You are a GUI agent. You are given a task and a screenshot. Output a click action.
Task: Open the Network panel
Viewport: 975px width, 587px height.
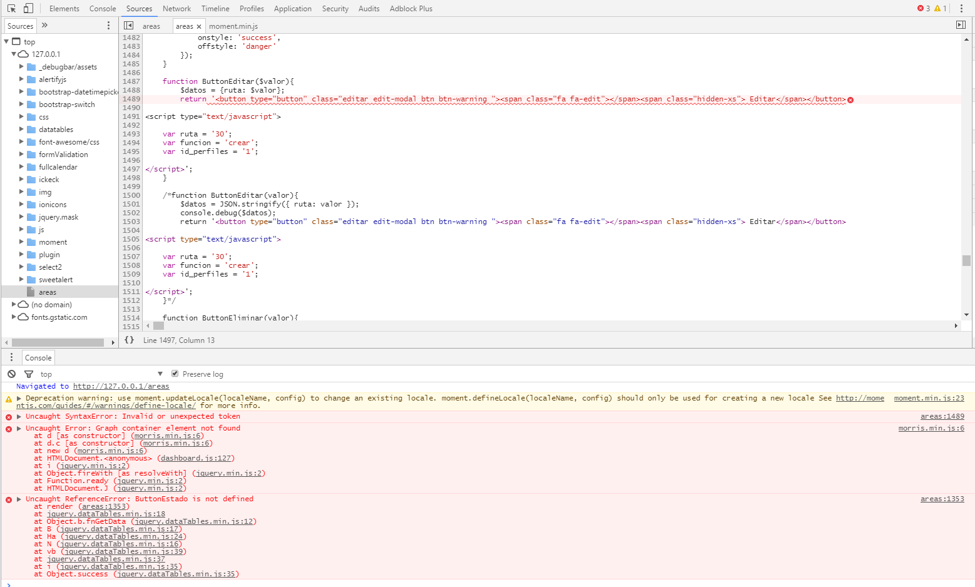click(176, 9)
